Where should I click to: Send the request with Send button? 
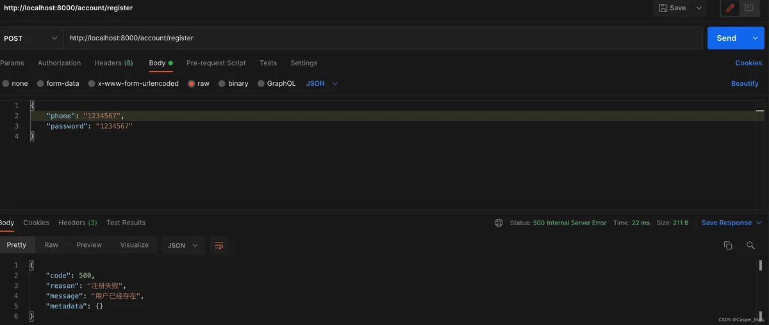[726, 38]
